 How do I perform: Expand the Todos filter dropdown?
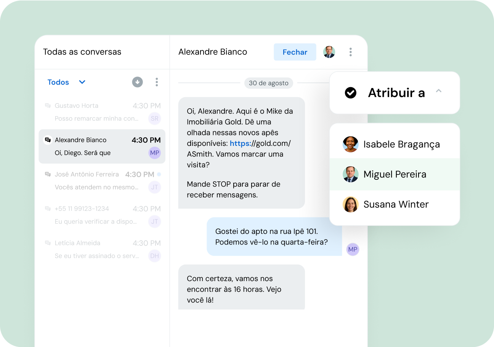pos(82,82)
